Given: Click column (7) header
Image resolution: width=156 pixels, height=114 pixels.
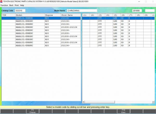Looking at the screenshot, I should [132, 15].
